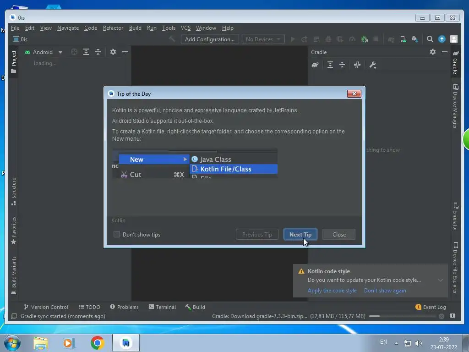Click the Gradle elephant reload icon
The height and width of the screenshot is (352, 469).
(x=315, y=65)
